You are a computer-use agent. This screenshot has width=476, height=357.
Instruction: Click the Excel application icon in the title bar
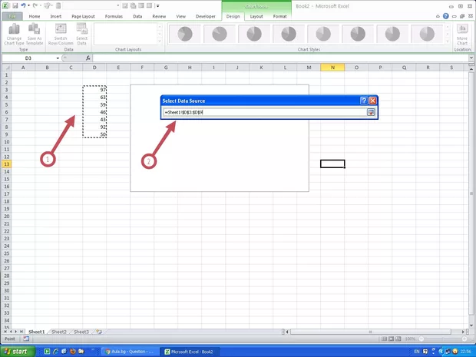point(5,5)
